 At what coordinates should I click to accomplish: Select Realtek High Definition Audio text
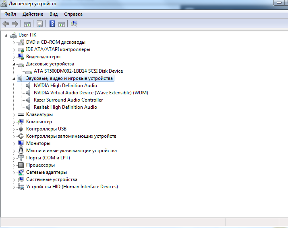point(65,107)
